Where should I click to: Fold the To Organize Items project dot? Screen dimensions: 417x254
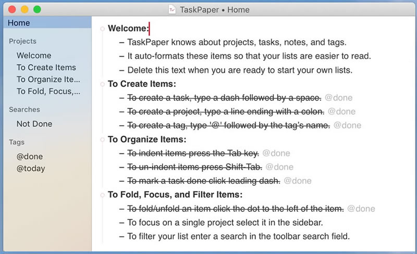coord(102,139)
